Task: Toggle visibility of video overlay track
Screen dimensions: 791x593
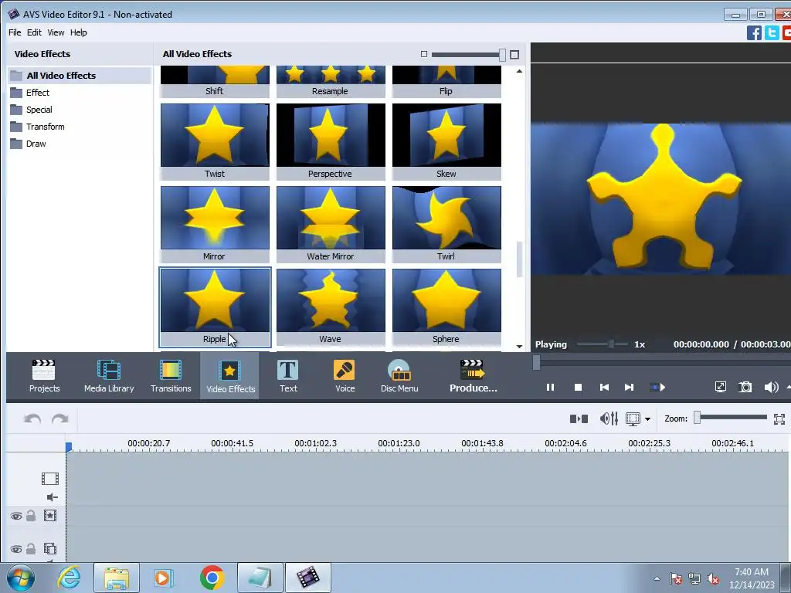Action: 16,549
